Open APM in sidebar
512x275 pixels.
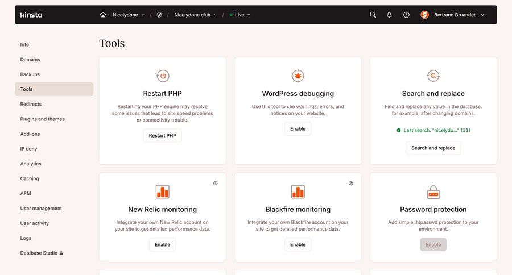coord(26,193)
